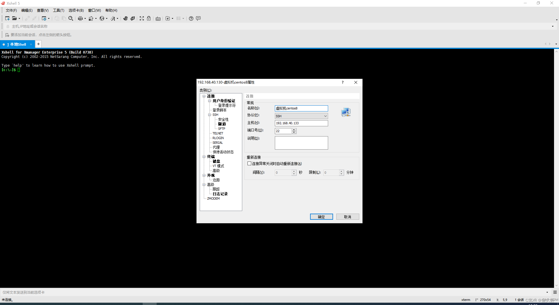The image size is (559, 305).
Task: Click the Open session folder icon
Action: coord(14,18)
